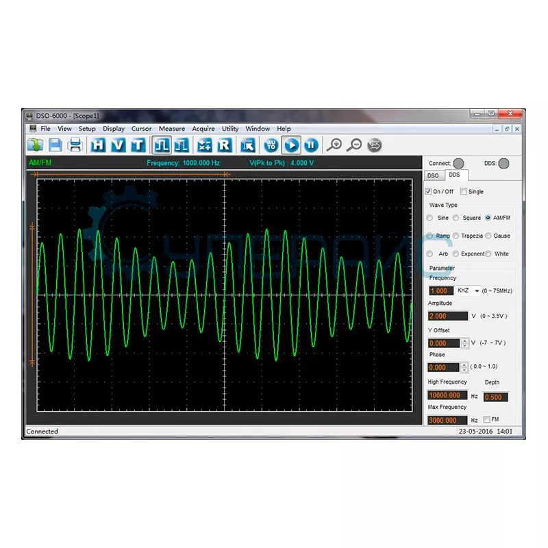
Task: Click the Print toolbar icon
Action: click(75, 145)
